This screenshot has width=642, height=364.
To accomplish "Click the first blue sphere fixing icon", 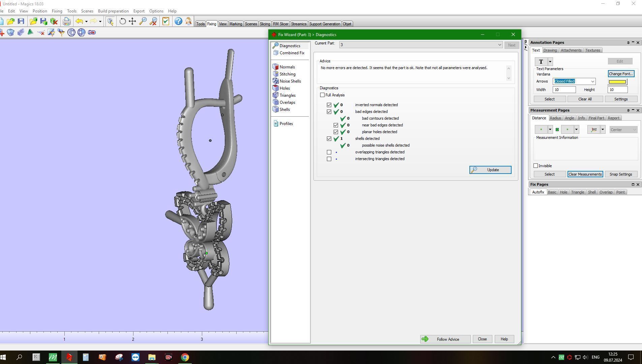I will pyautogui.click(x=71, y=32).
